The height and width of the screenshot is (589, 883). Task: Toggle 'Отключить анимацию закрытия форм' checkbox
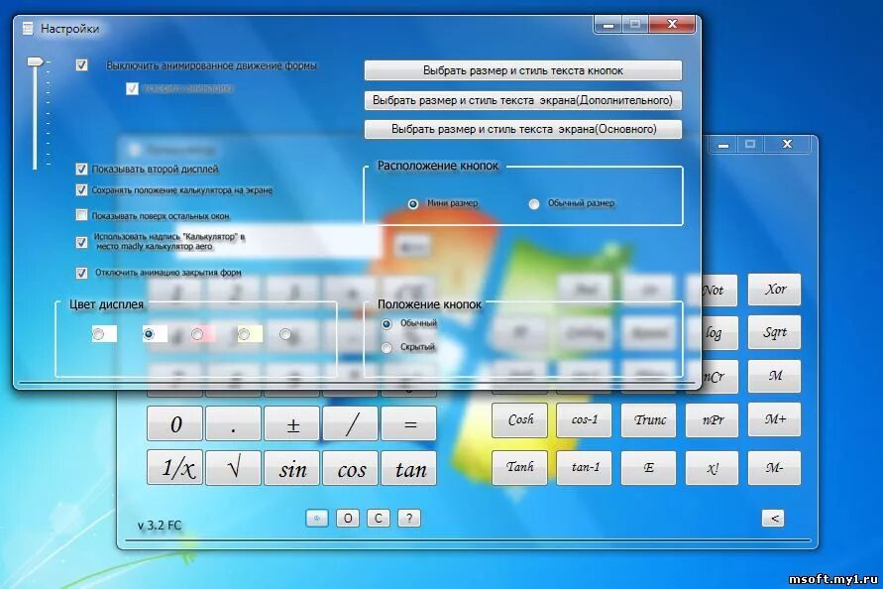[x=81, y=273]
